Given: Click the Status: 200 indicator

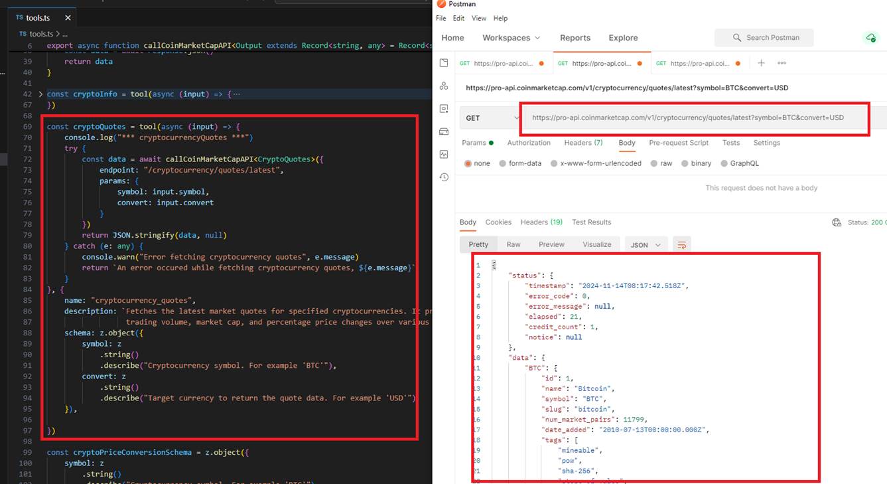Looking at the screenshot, I should pyautogui.click(x=866, y=222).
